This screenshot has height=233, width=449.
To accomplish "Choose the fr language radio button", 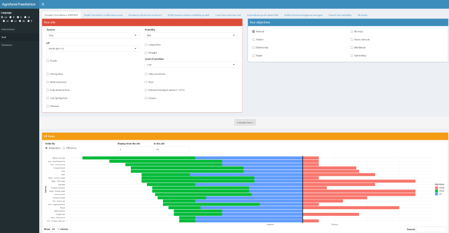I will coord(11,17).
